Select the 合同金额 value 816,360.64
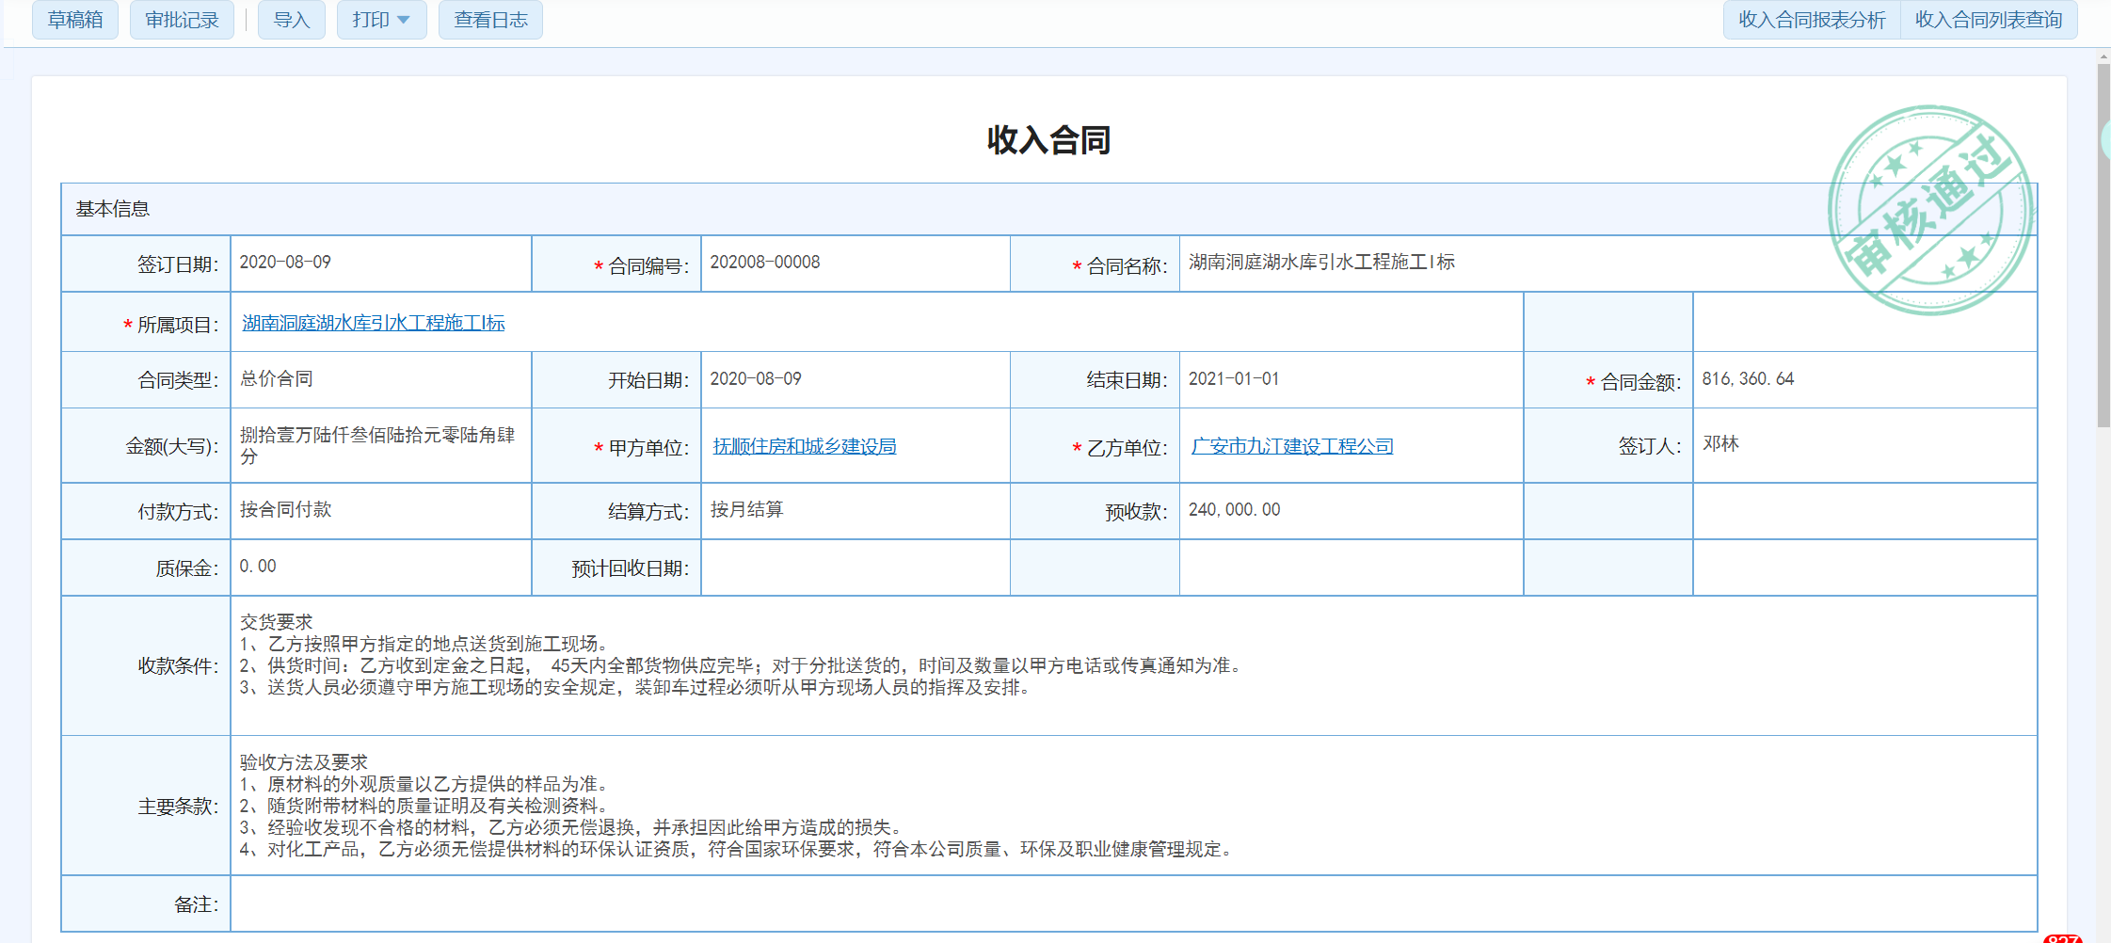 (x=1748, y=379)
